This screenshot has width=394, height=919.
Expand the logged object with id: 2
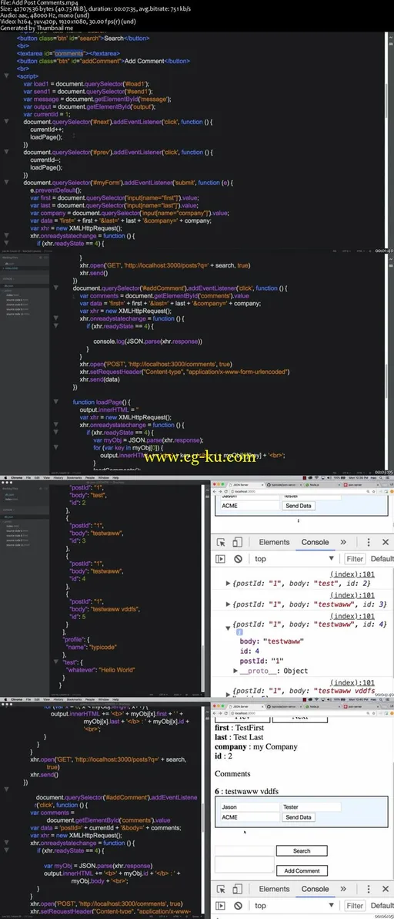[229, 584]
